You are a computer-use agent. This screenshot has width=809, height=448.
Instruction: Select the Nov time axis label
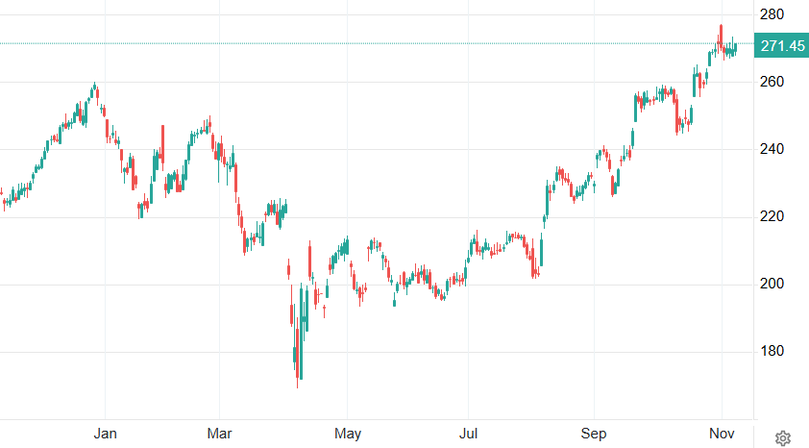(721, 434)
